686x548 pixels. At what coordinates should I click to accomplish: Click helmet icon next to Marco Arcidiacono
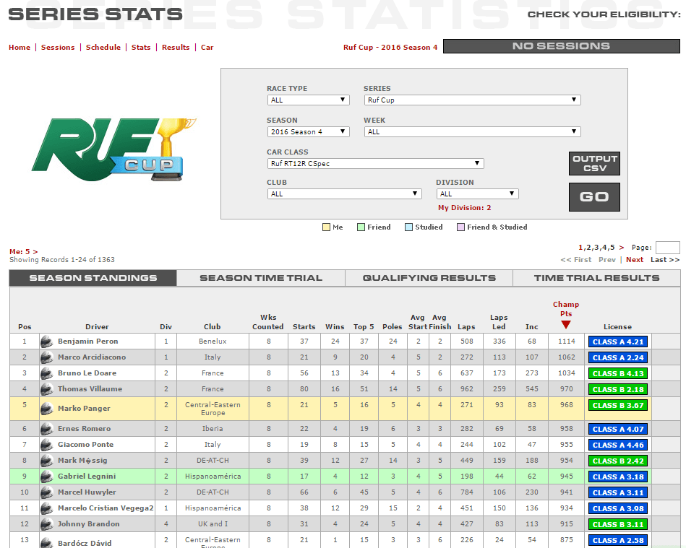[x=46, y=357]
